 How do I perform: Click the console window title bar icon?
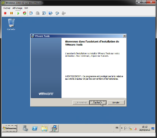coord(3,3)
